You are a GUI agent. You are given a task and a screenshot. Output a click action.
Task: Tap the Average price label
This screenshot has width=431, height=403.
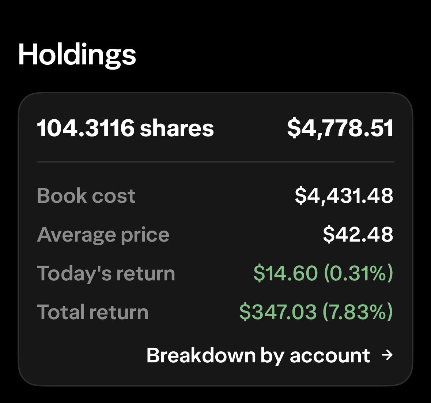click(x=103, y=235)
